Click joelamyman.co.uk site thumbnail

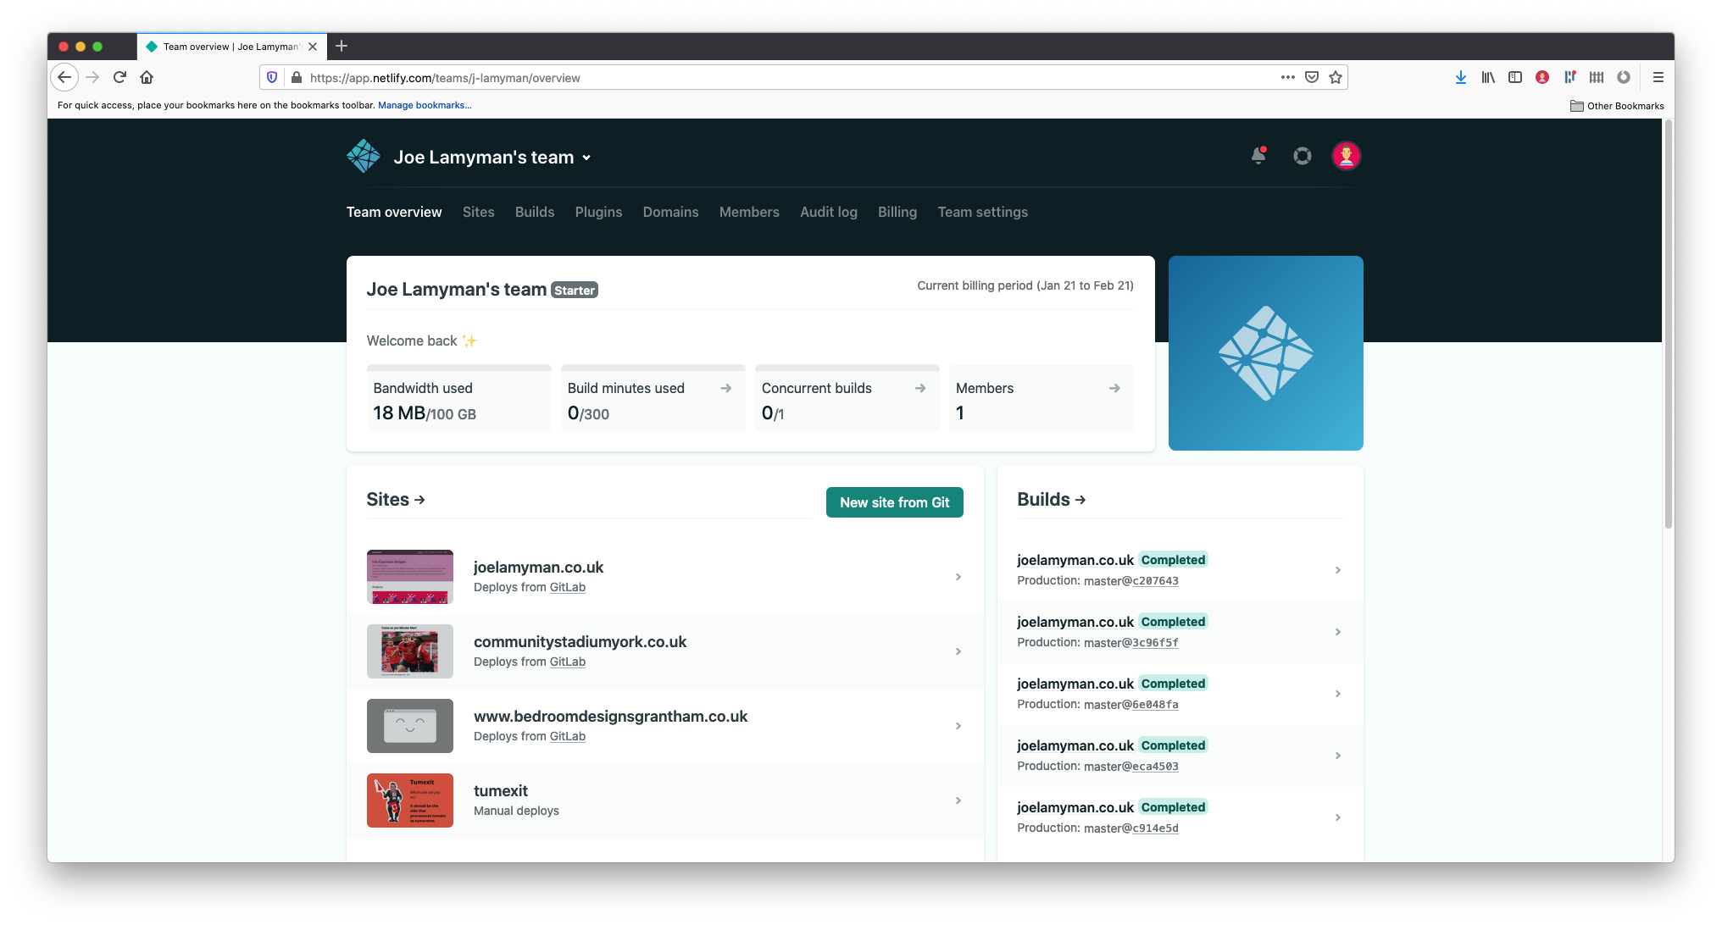click(410, 577)
